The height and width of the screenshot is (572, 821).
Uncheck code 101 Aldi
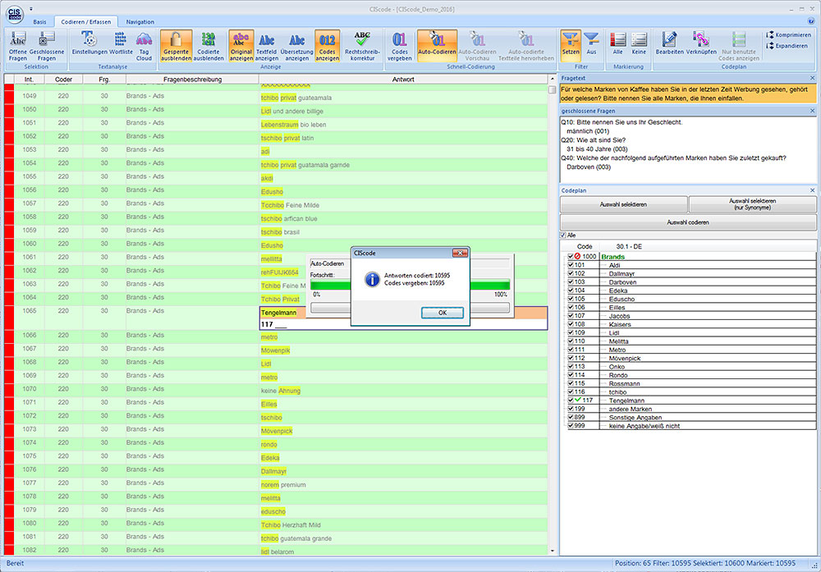click(571, 265)
